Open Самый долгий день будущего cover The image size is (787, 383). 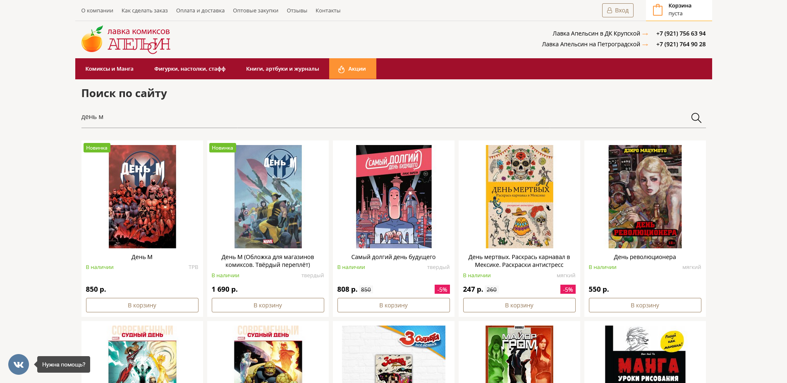pyautogui.click(x=394, y=197)
